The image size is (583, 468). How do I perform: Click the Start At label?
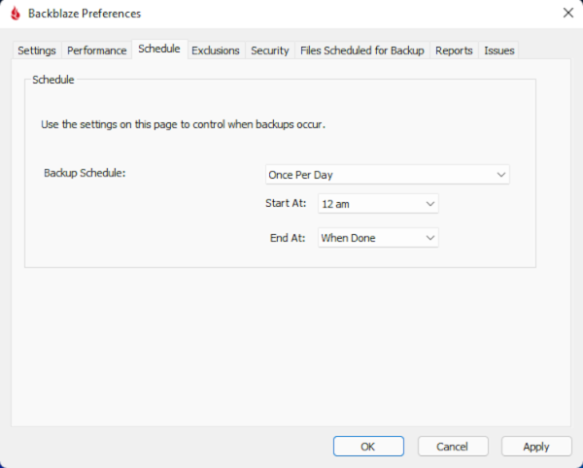click(286, 204)
